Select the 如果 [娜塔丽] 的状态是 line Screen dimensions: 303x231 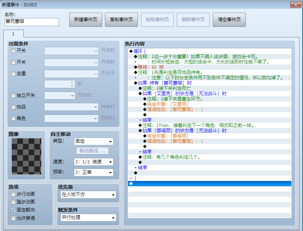210,131
